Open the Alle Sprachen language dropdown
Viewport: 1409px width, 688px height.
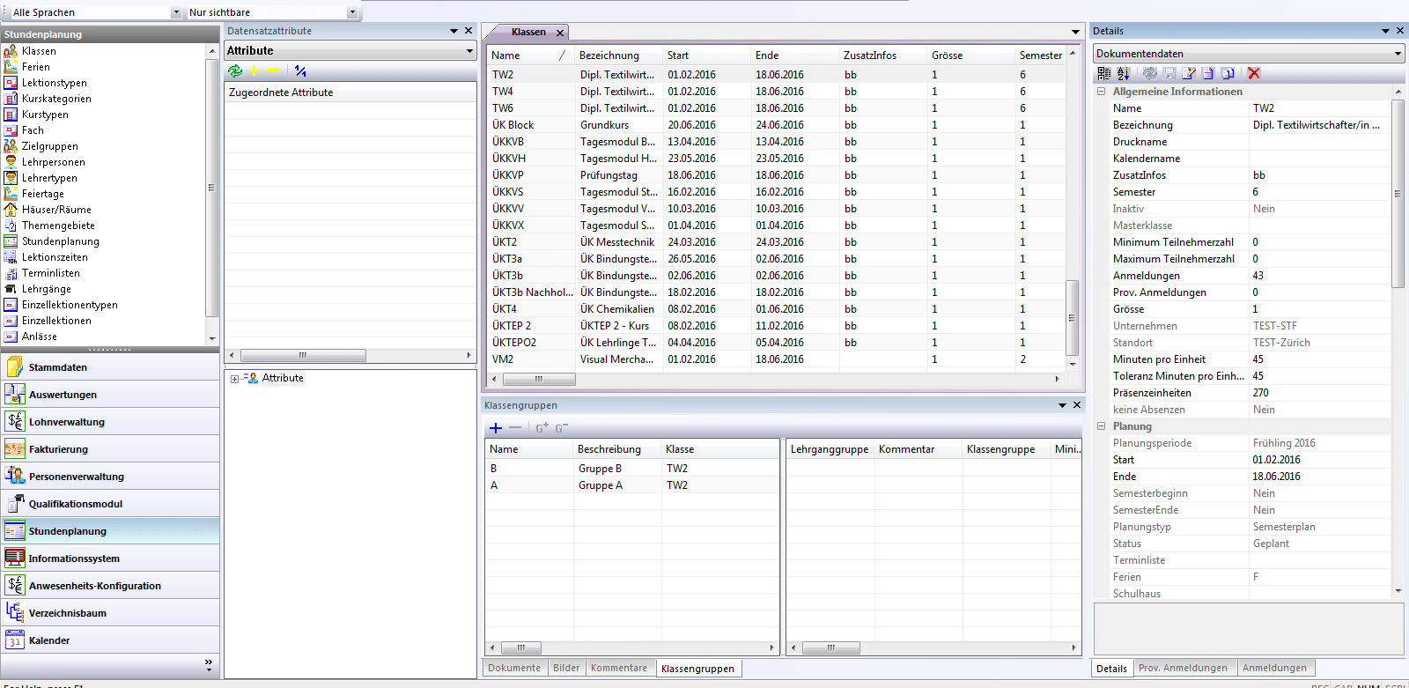click(x=176, y=12)
